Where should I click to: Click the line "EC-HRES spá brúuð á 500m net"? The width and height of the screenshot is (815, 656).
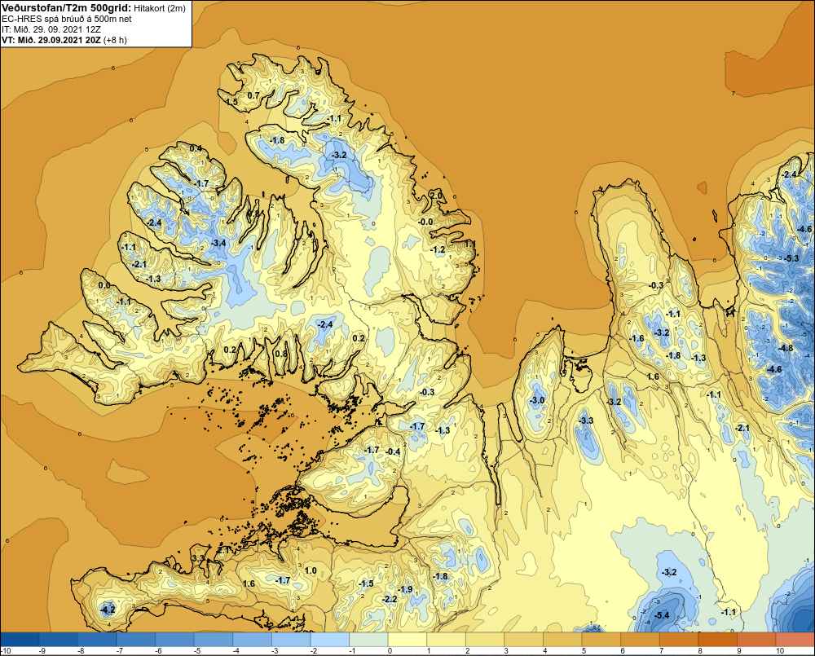pyautogui.click(x=67, y=19)
